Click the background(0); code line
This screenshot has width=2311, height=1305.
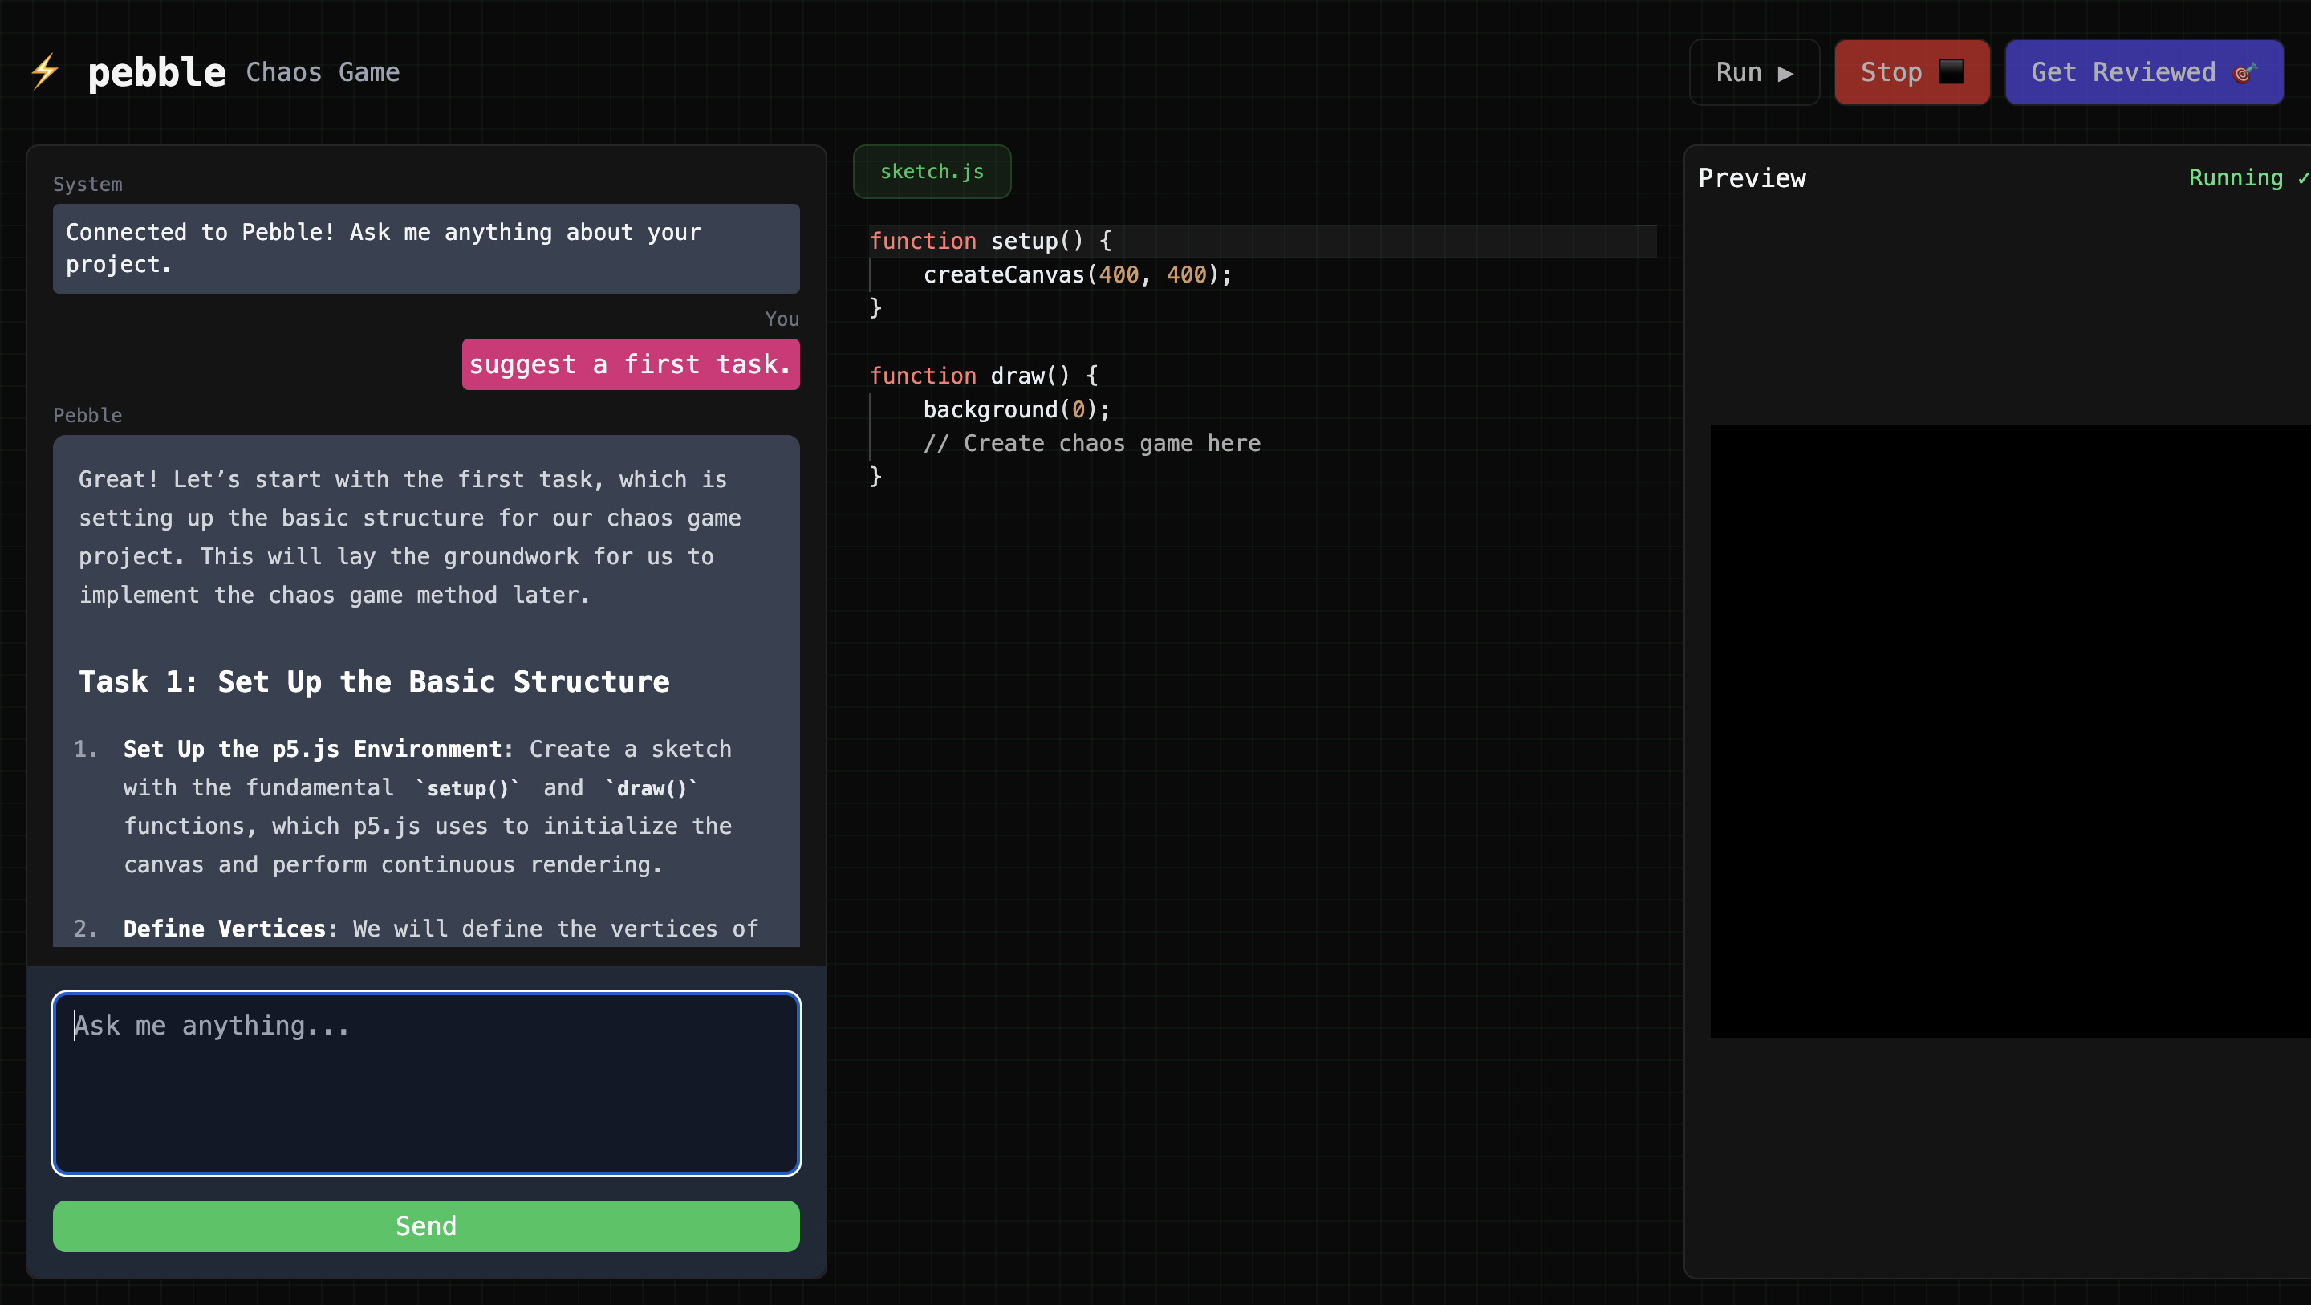(x=1017, y=409)
